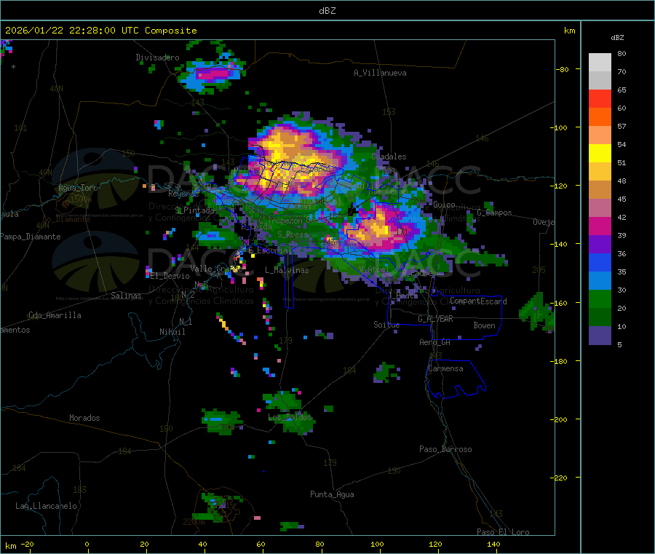The height and width of the screenshot is (554, 655).
Task: Click the Co_Diamante label
Action: tap(66, 219)
